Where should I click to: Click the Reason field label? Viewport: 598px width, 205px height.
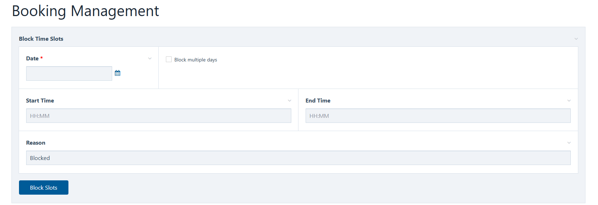(36, 143)
